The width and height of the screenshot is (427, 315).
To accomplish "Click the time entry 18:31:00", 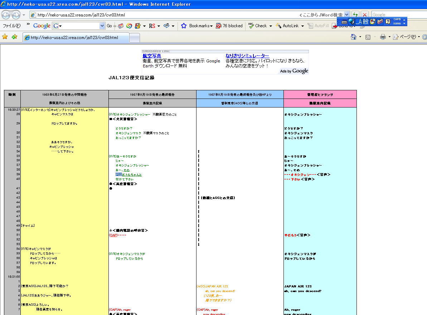I will pyautogui.click(x=14, y=277).
